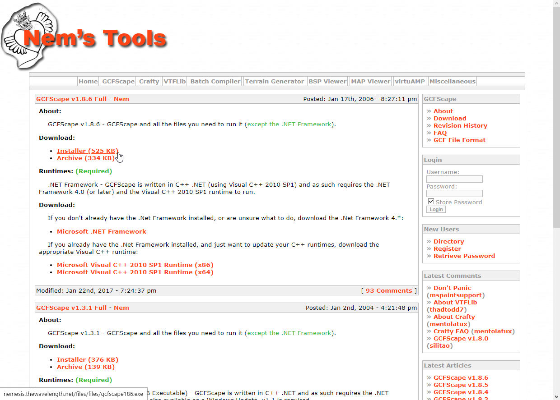Open GCFScape v1.8.6 in Latest Articles
The width and height of the screenshot is (560, 400).
pyautogui.click(x=461, y=377)
